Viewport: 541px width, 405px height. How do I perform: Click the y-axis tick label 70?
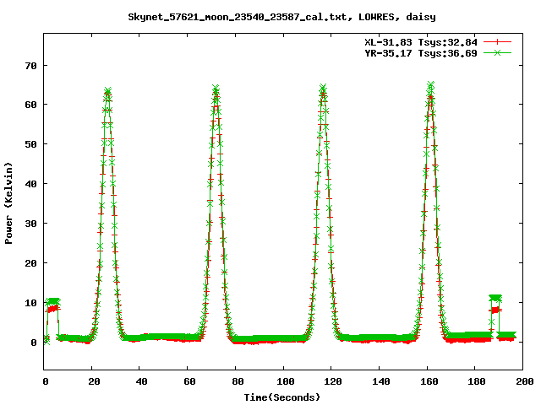tap(30, 66)
